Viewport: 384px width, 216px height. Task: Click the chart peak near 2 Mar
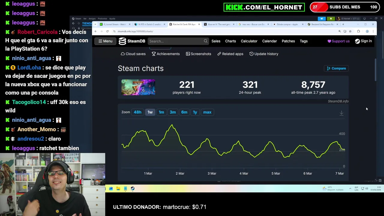[x=172, y=125]
